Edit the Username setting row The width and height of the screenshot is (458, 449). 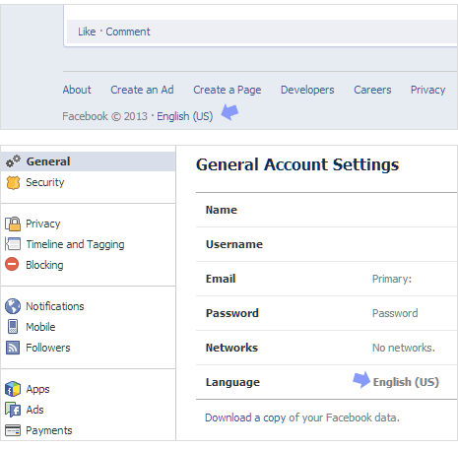[326, 244]
